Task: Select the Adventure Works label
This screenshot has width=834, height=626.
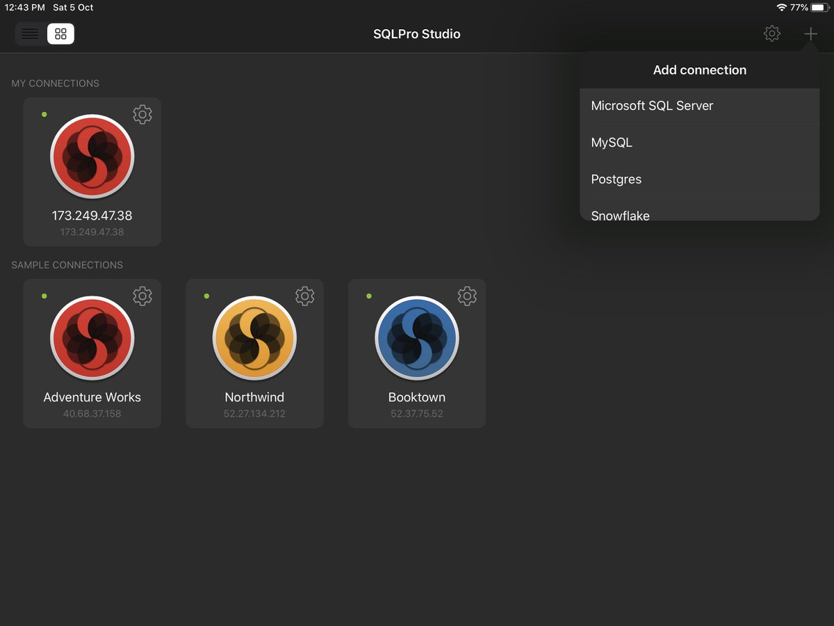Action: pos(92,397)
